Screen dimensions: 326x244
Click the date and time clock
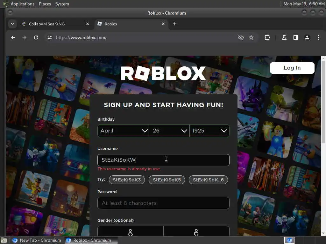click(x=304, y=4)
